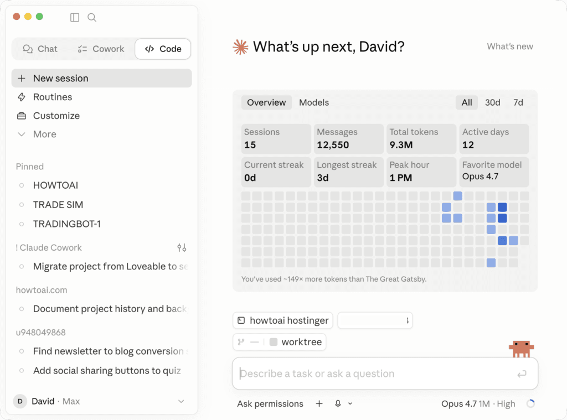Click the plus icon next to Ask permissions

319,404
